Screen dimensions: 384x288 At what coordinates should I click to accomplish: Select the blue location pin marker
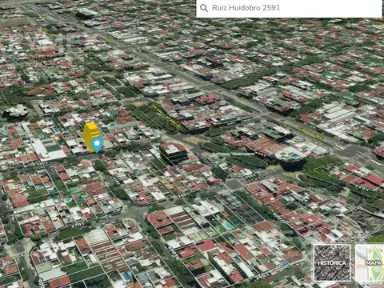coord(97,145)
